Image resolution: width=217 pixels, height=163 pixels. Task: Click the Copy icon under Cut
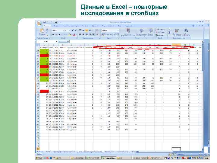[47, 32]
